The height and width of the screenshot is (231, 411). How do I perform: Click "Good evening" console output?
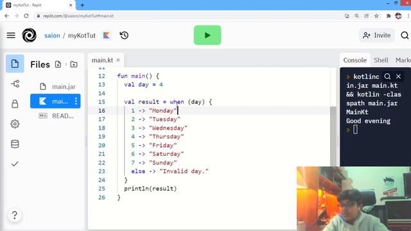point(368,121)
